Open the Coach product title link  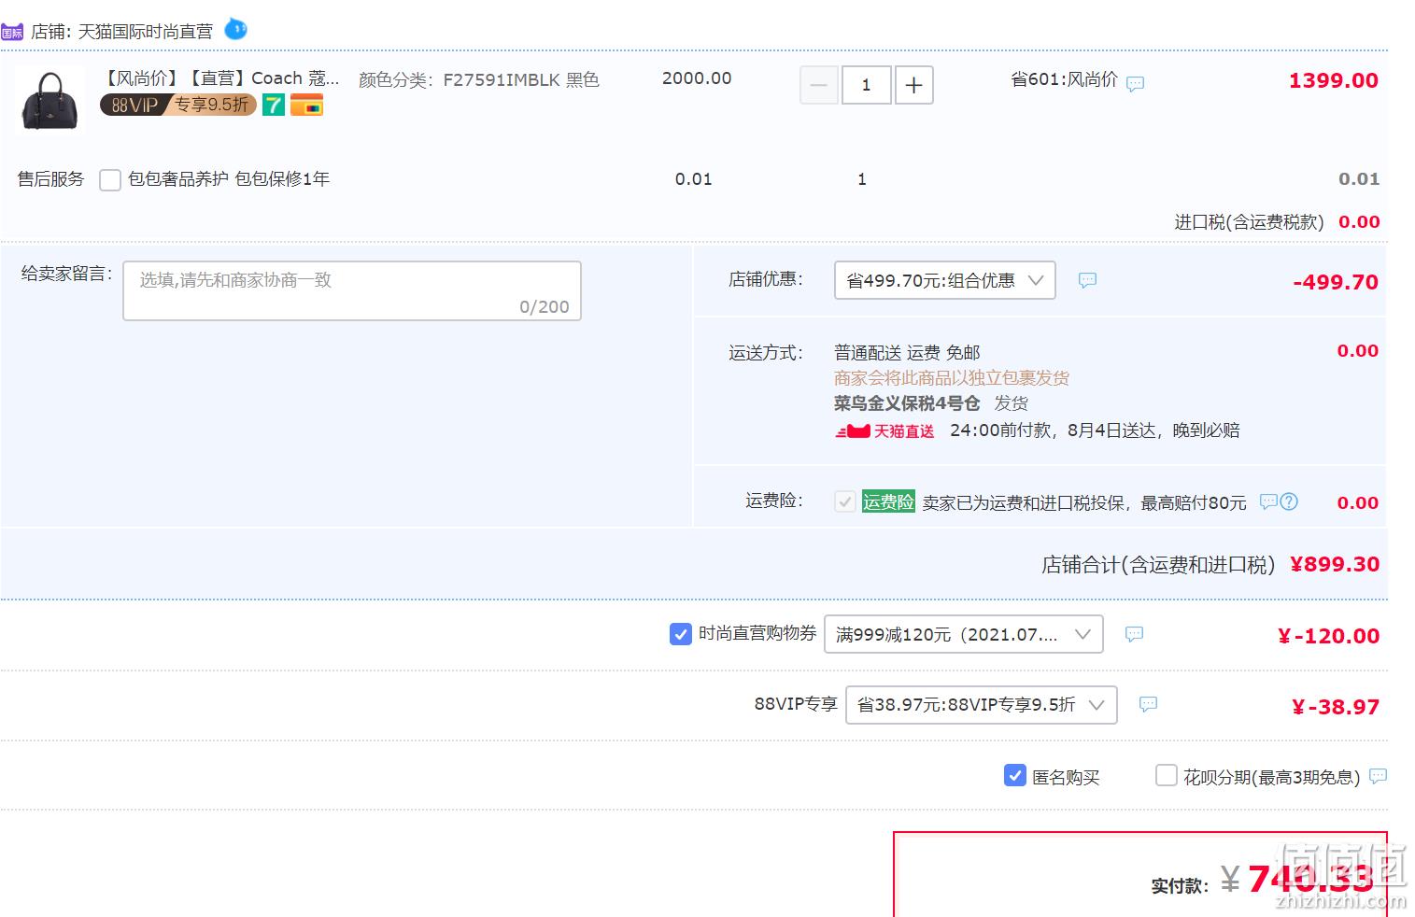220,78
